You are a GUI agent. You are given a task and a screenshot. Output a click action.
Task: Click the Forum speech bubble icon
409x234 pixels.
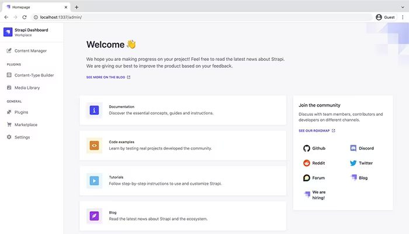click(307, 178)
